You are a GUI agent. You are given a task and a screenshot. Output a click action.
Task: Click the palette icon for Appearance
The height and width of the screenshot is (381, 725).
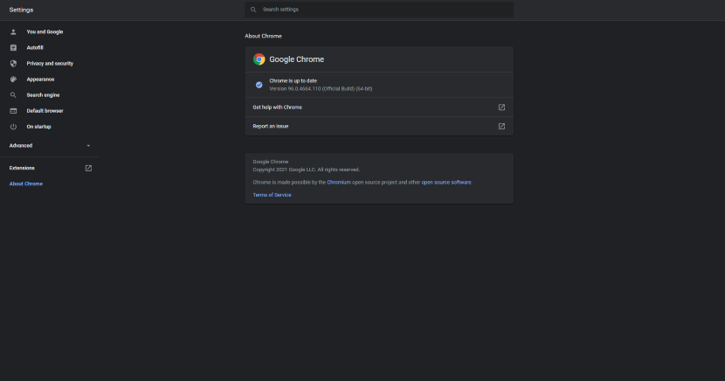pos(13,79)
